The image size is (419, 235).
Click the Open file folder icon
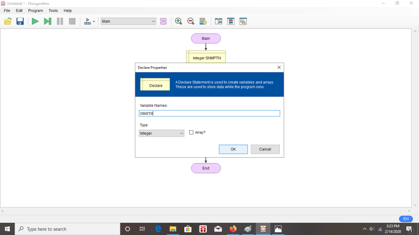pyautogui.click(x=8, y=21)
